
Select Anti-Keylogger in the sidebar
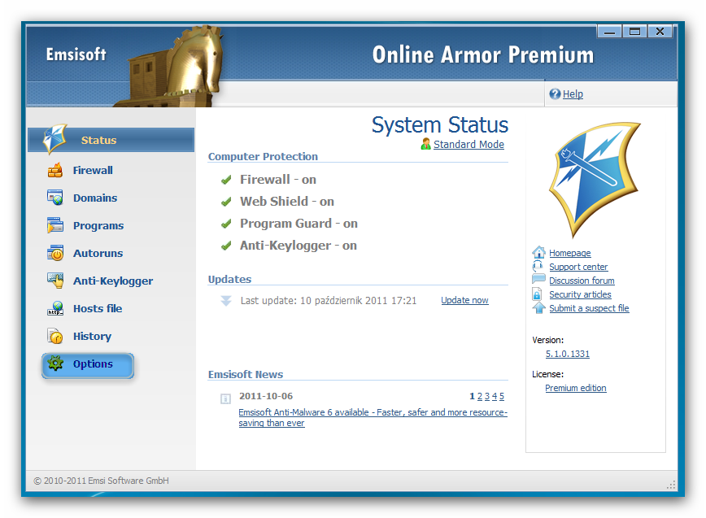click(x=113, y=281)
